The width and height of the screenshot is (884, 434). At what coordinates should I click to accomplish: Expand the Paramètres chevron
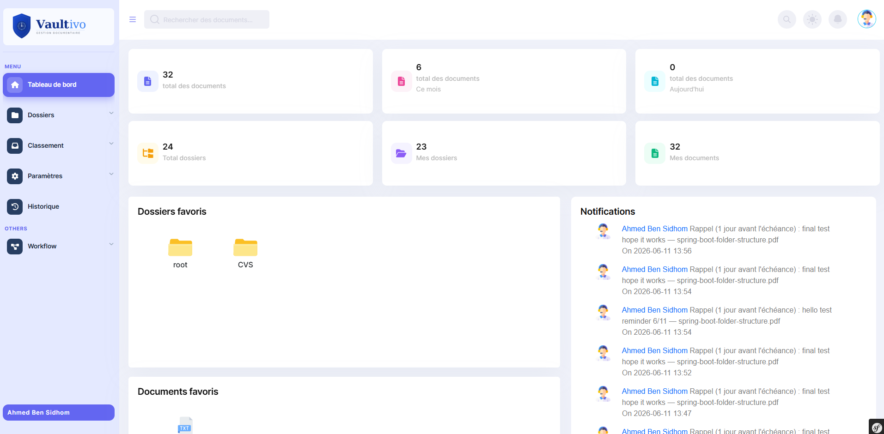coord(111,174)
